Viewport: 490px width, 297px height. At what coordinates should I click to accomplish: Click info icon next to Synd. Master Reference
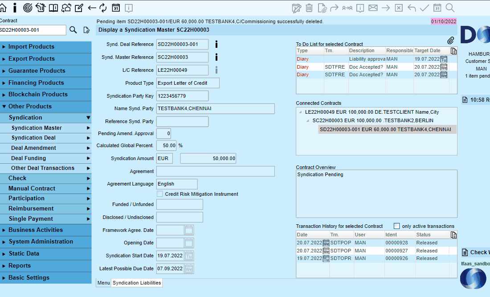tap(216, 57)
